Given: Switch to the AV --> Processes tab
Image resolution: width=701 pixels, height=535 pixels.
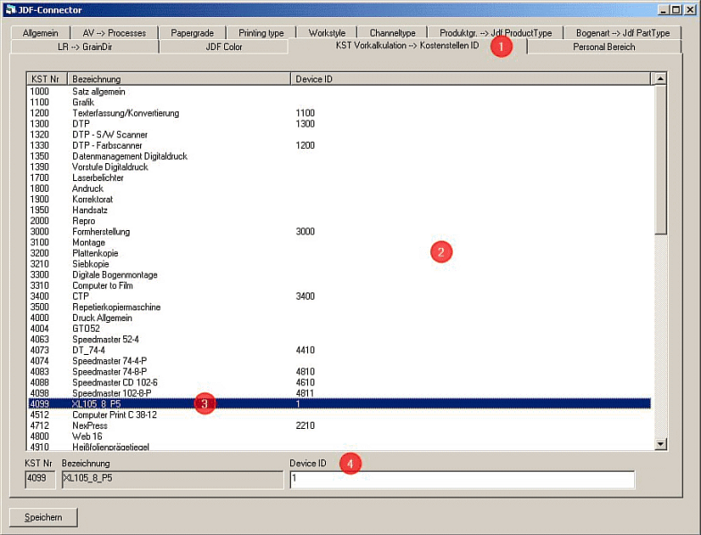Looking at the screenshot, I should (114, 33).
